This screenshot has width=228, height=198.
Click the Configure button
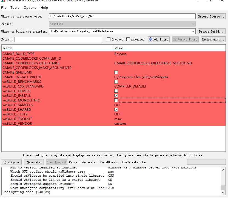(12, 162)
